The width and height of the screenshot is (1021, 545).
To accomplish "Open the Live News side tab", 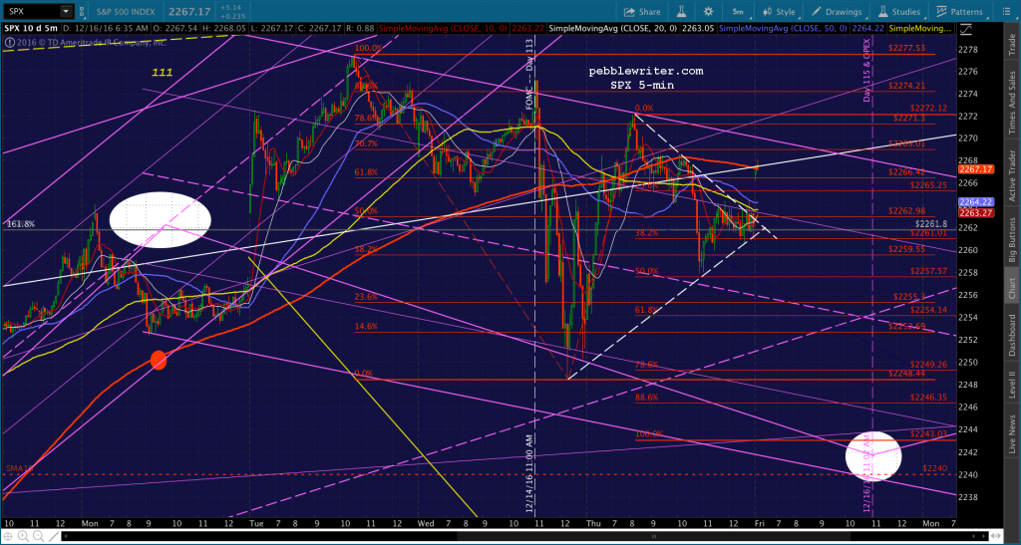I will [x=1013, y=431].
